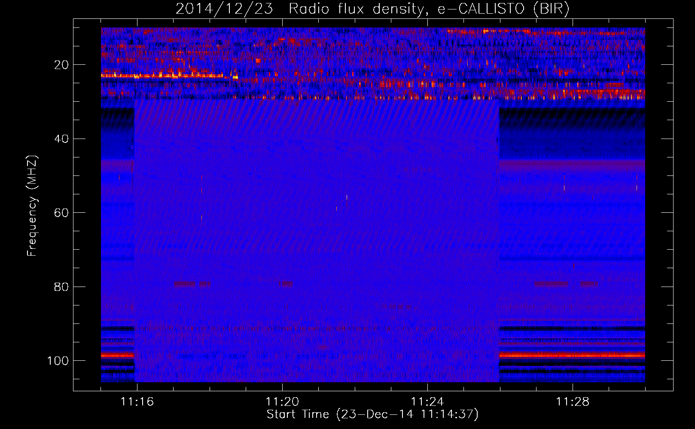Click the '20' frequency tick label
This screenshot has width=695, height=429.
(x=61, y=65)
